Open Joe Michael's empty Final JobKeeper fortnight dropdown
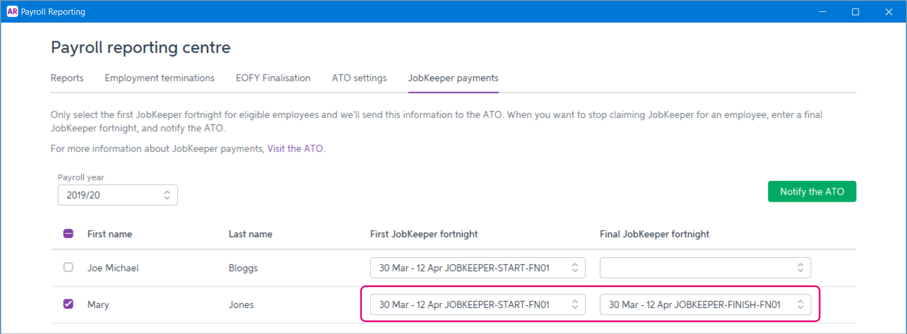 (705, 268)
